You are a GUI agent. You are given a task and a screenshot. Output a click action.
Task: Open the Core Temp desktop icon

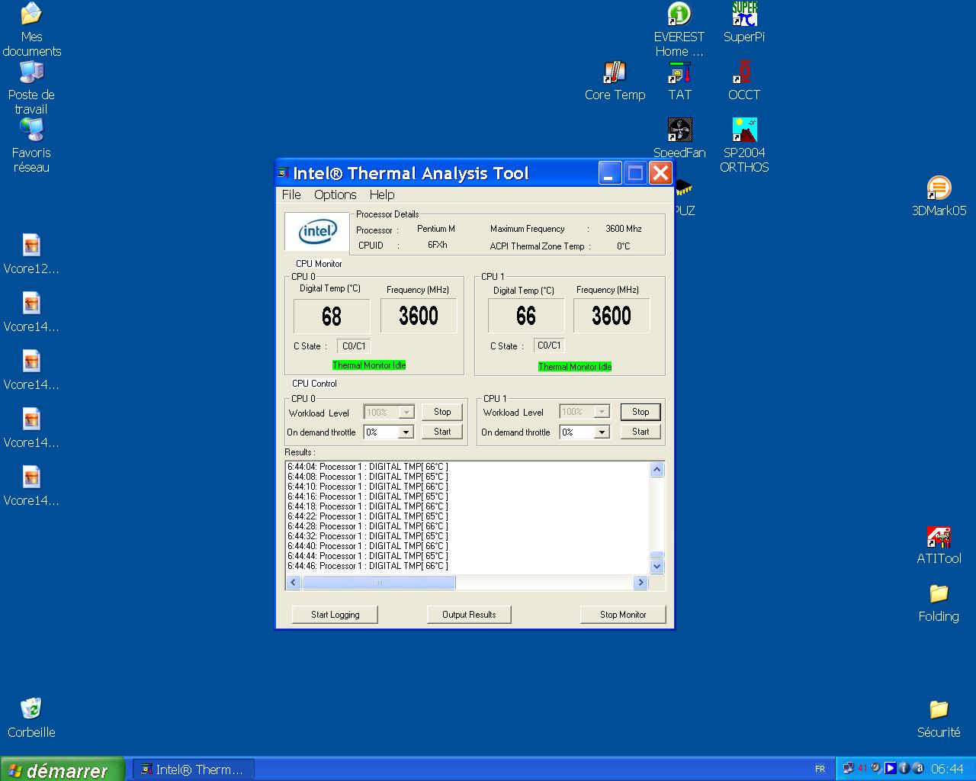tap(615, 73)
